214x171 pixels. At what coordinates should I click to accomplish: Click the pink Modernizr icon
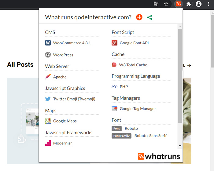click(x=48, y=143)
